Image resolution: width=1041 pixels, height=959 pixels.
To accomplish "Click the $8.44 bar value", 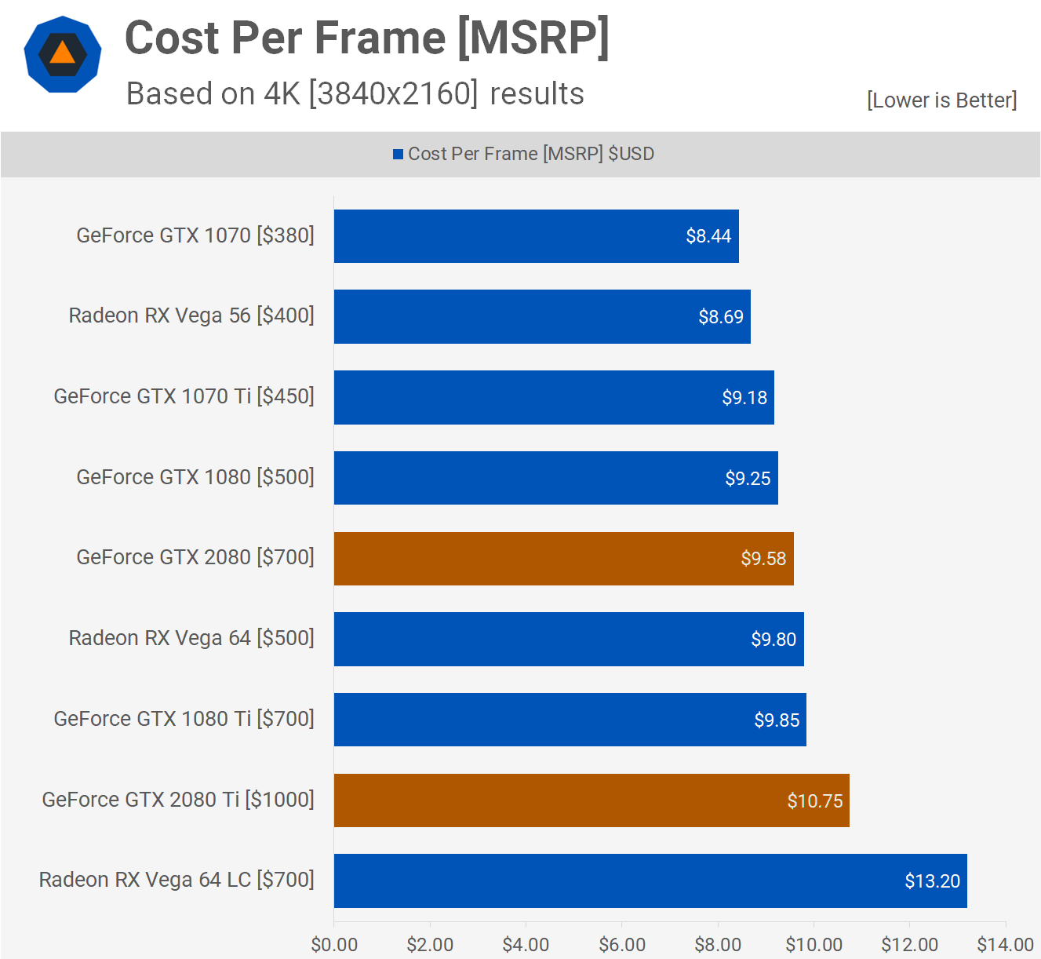I will [x=708, y=236].
